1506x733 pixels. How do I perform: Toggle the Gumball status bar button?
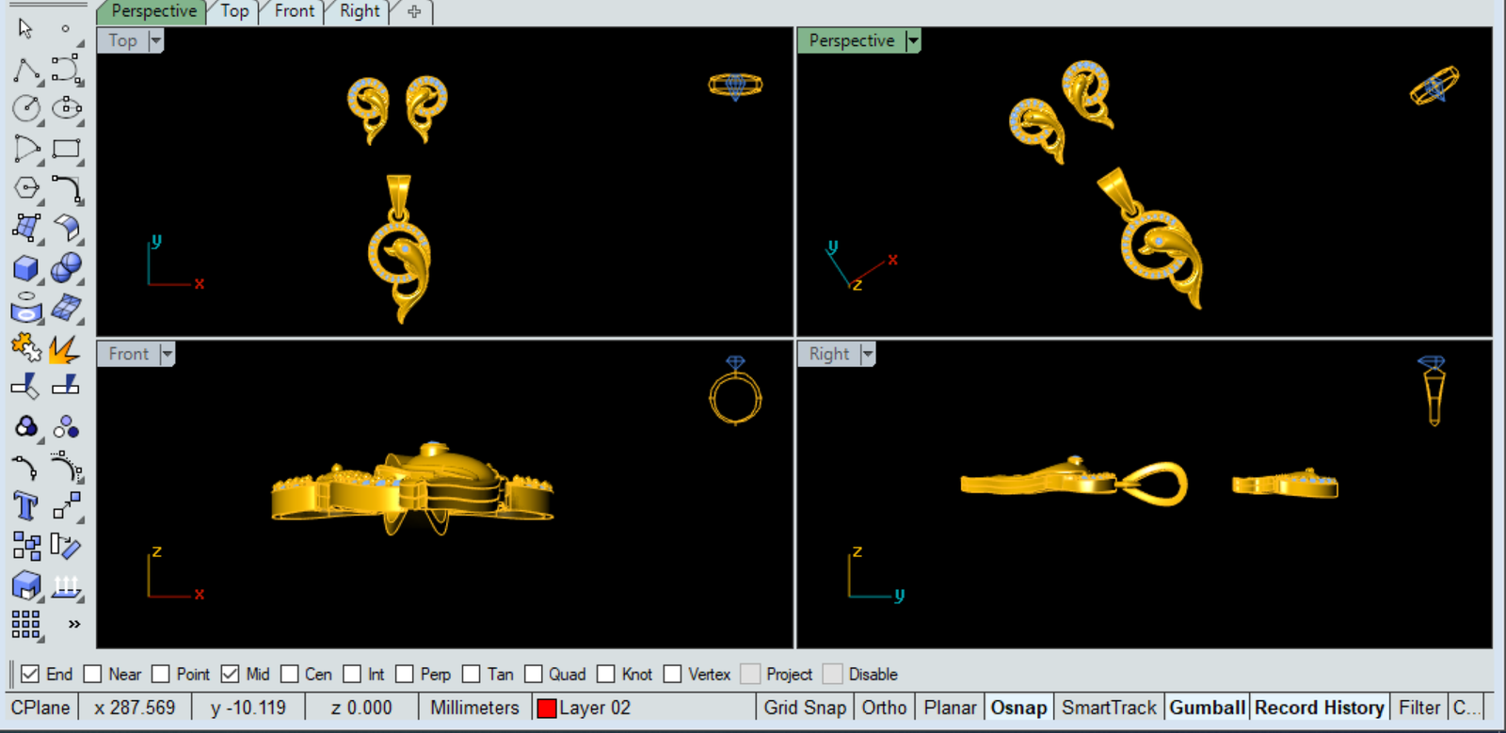click(x=1207, y=708)
